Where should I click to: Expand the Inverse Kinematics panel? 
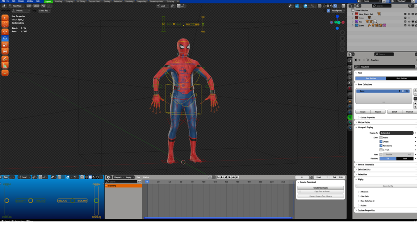366,165
